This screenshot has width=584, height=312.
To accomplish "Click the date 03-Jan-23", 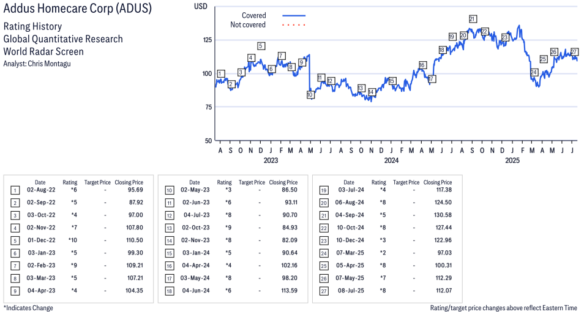I will coord(42,253).
